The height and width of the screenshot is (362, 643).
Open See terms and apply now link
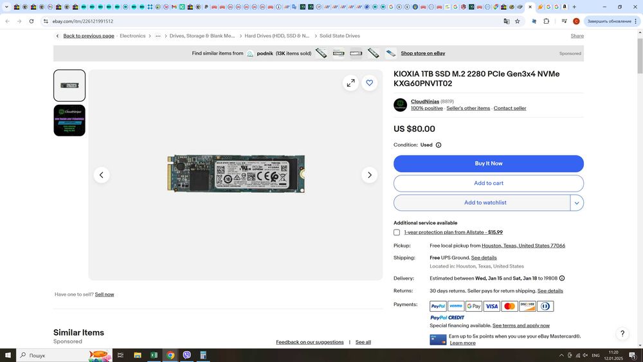tap(521, 326)
